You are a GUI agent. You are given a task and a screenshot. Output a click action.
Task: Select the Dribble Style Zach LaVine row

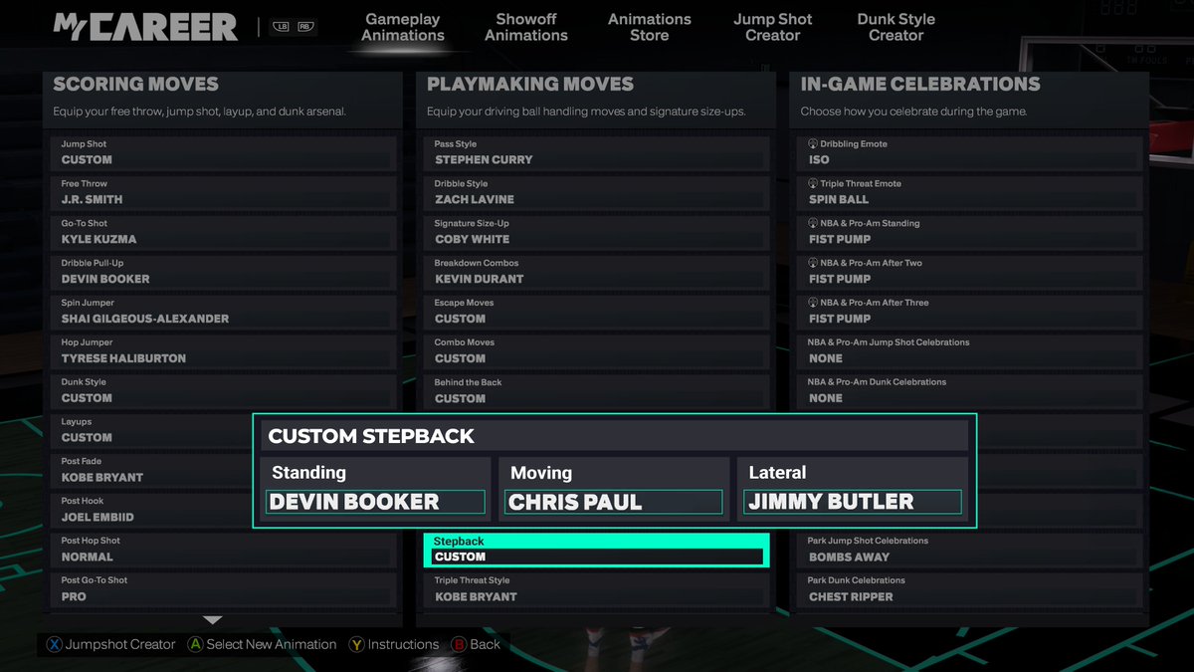point(598,192)
